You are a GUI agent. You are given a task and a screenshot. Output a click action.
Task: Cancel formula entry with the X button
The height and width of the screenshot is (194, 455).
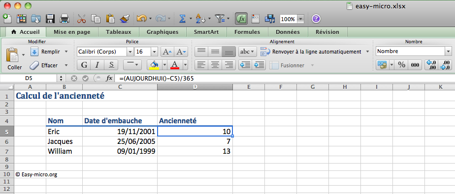74,78
